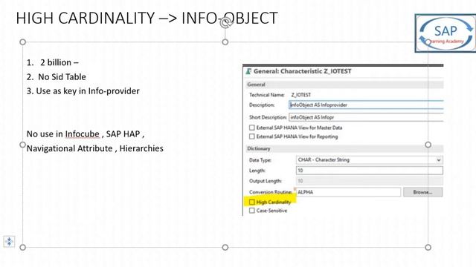
Task: Click into the Description field
Action: tap(366, 105)
